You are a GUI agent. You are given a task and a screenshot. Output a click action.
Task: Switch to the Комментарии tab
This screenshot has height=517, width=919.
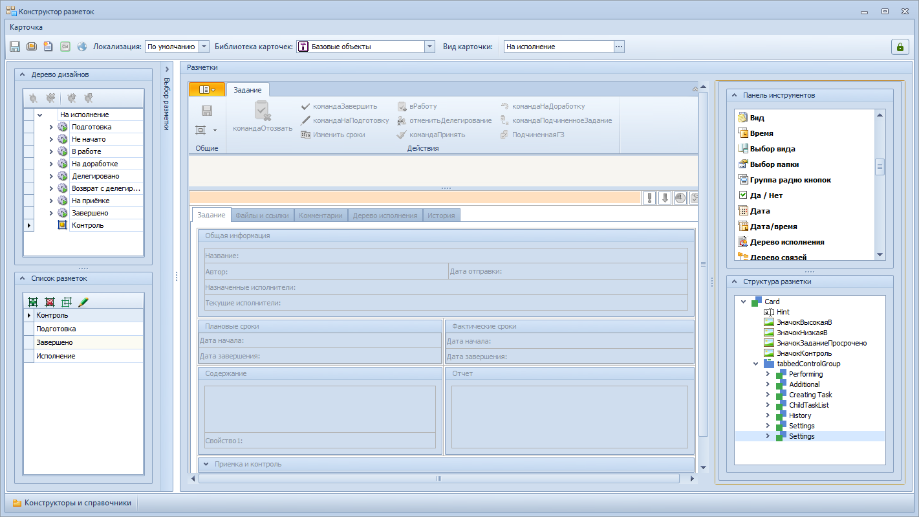point(320,215)
